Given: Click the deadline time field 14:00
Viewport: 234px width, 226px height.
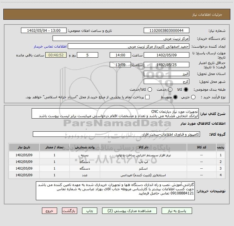Looking at the screenshot, I should coord(120,55).
